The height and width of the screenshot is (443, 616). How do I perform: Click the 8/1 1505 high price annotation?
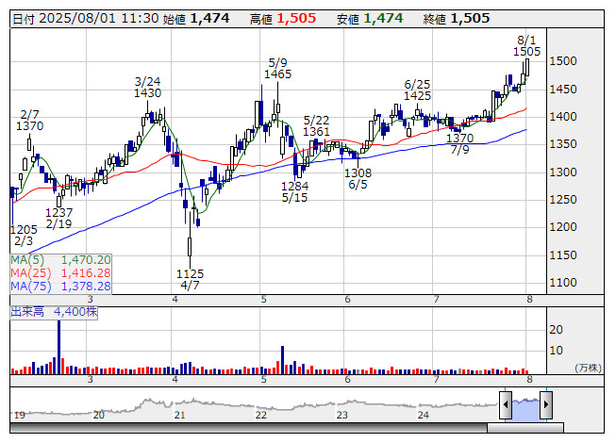pos(526,46)
